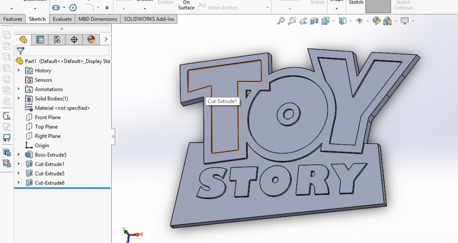This screenshot has width=458, height=243.
Task: Open the DisplayManager color ball tab
Action: tap(91, 40)
